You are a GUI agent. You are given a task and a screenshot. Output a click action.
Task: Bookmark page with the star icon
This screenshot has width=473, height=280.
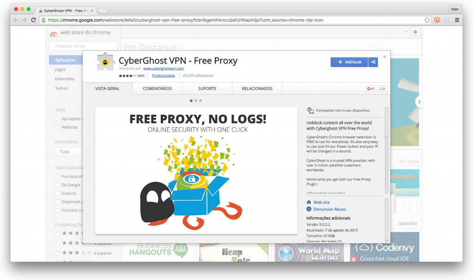[427, 20]
